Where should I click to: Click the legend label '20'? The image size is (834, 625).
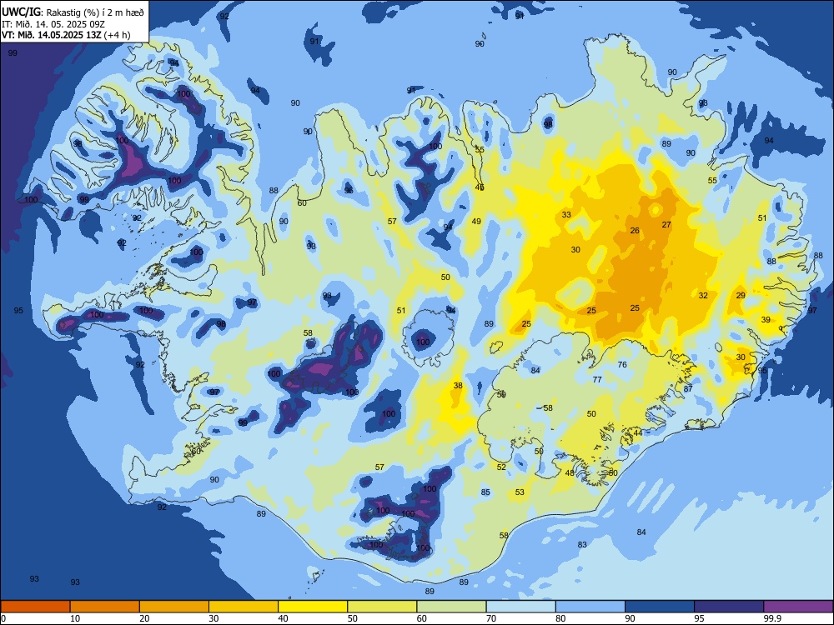tap(144, 618)
